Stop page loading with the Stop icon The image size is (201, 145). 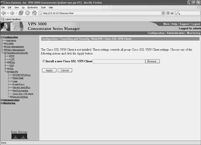point(28,13)
